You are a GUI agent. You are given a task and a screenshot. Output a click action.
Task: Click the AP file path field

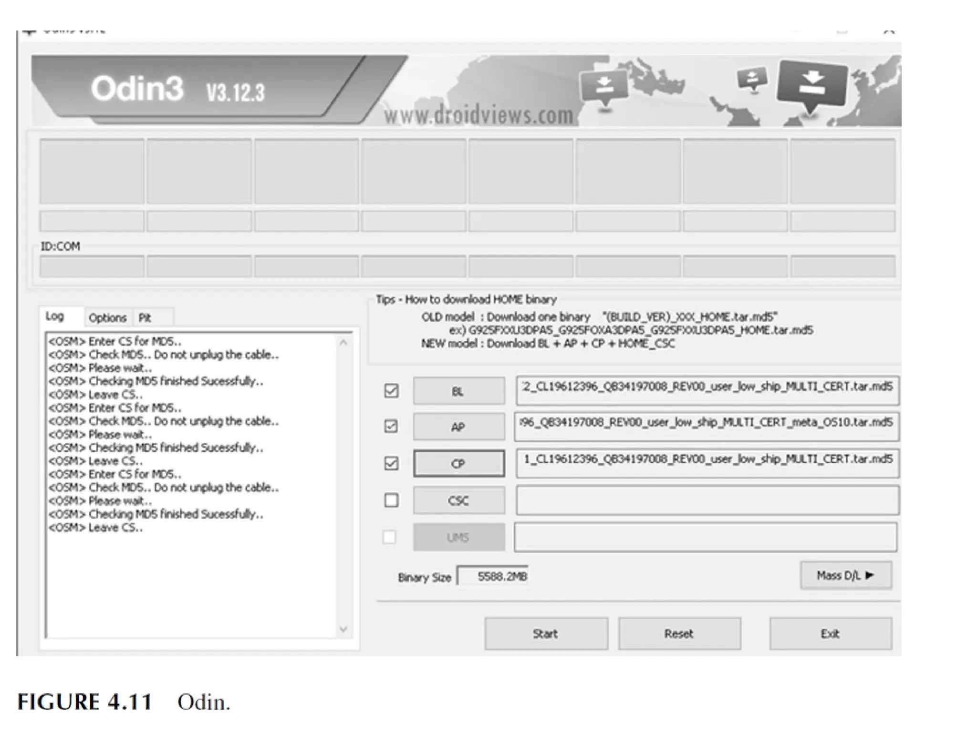pos(707,426)
